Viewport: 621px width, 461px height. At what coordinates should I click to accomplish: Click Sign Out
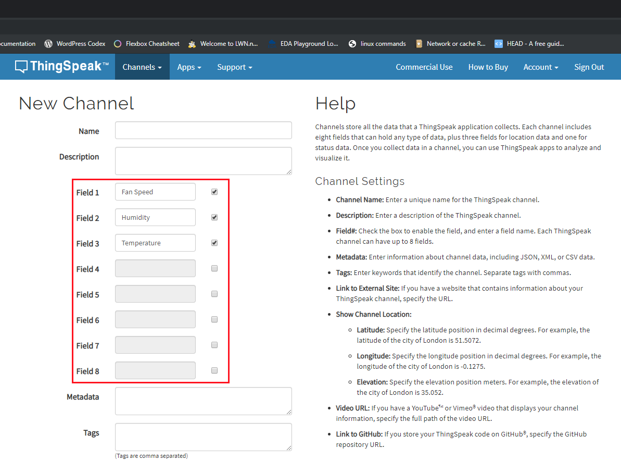pyautogui.click(x=589, y=67)
